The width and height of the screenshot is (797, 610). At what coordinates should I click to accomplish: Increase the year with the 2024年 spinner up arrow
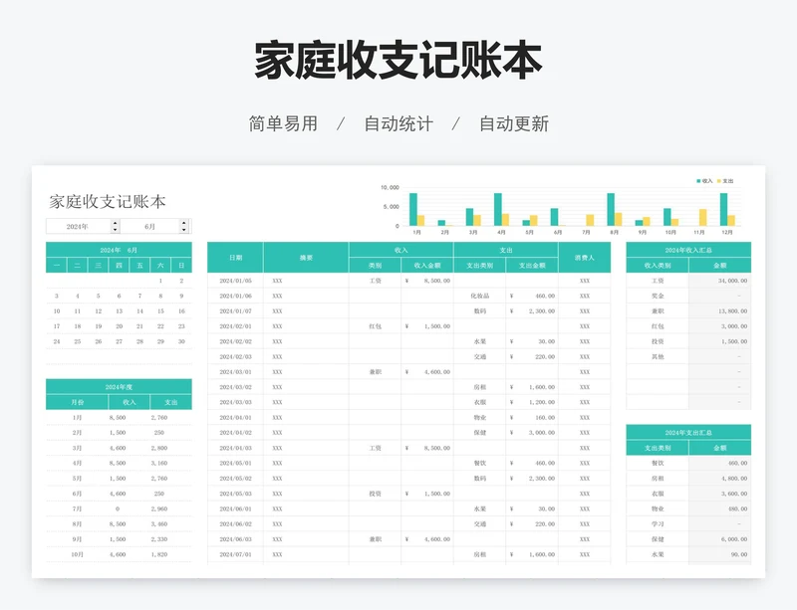click(x=116, y=223)
